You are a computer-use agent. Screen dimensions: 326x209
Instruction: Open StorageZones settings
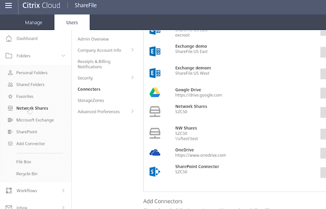tap(91, 101)
